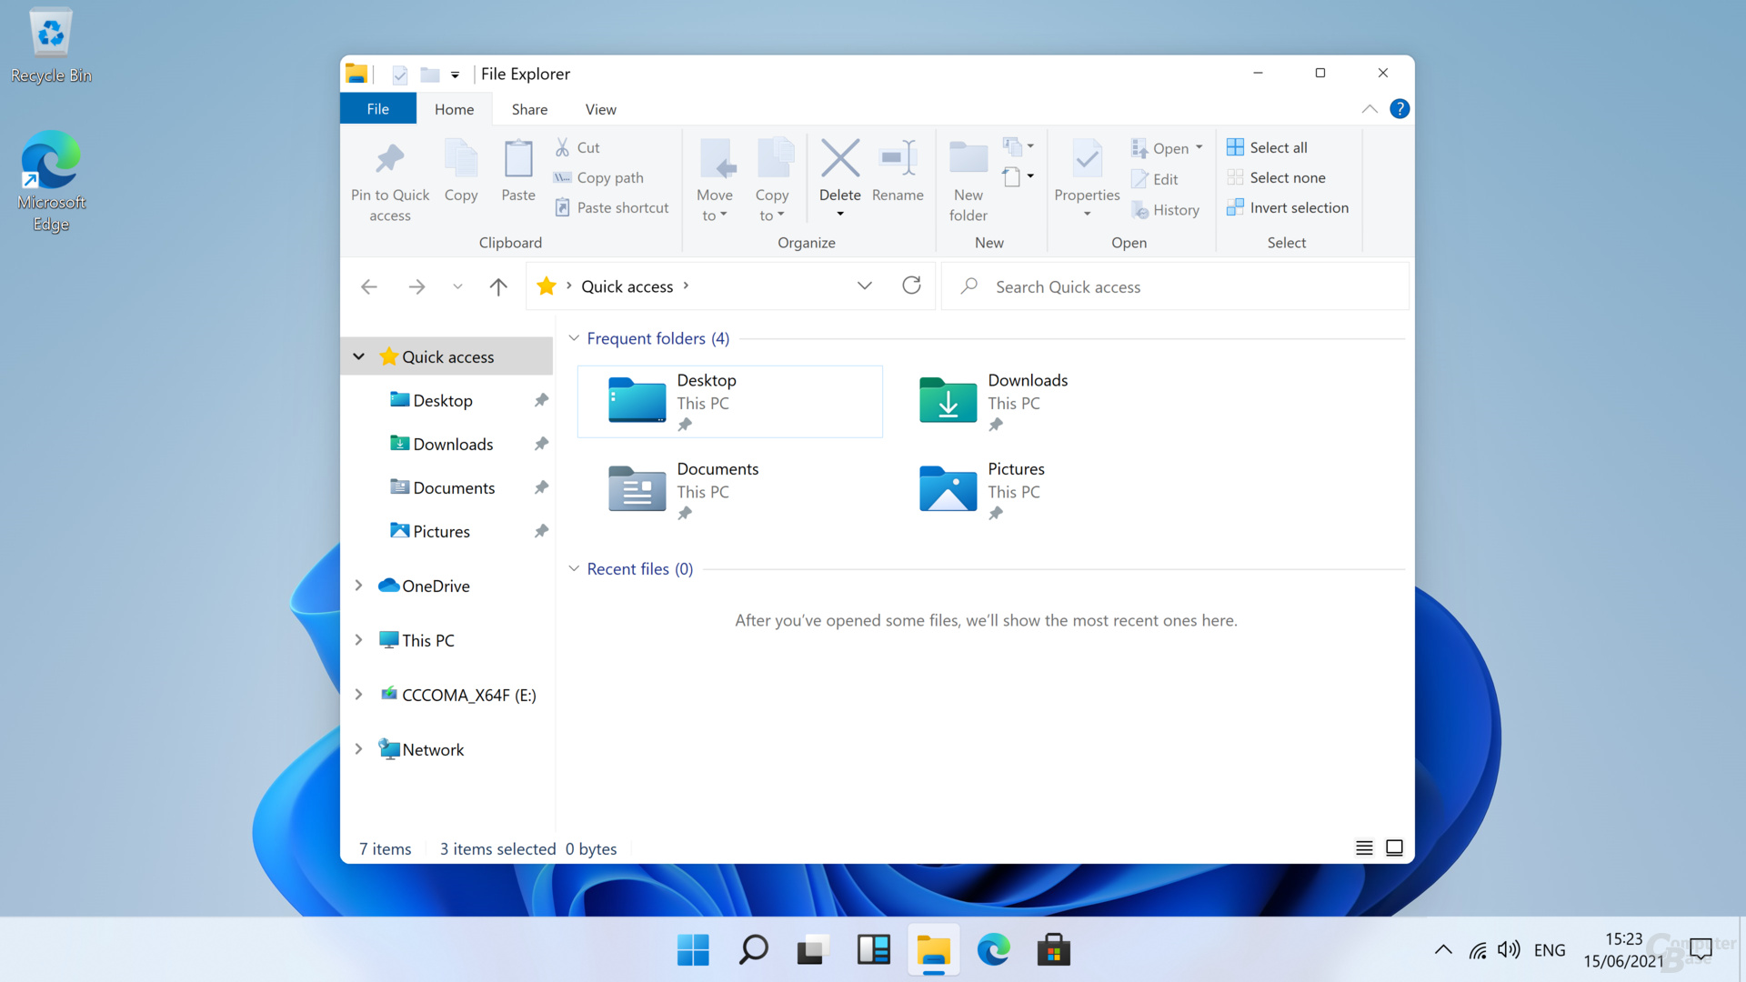1746x982 pixels.
Task: Click Select none in ribbon
Action: [1276, 177]
